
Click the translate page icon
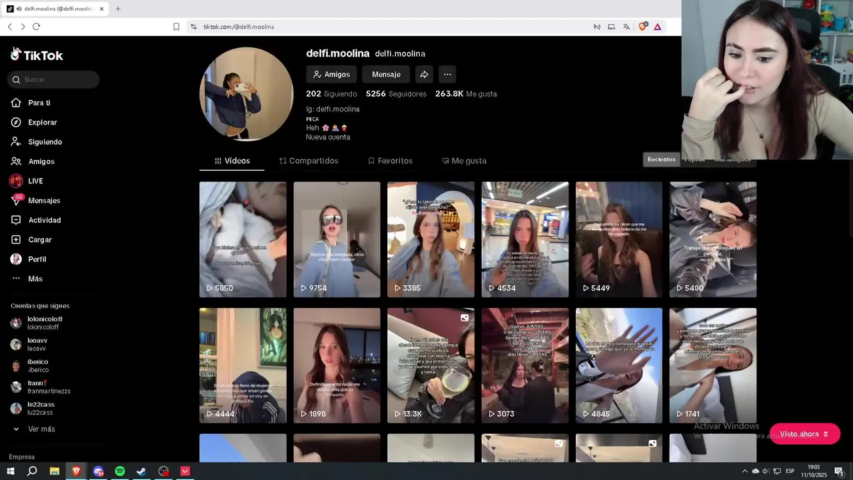(x=626, y=27)
